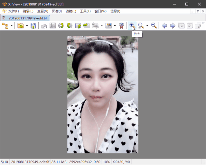Open the browser tree icon in toolbar
Screen dimensions: 206x165
point(5,26)
